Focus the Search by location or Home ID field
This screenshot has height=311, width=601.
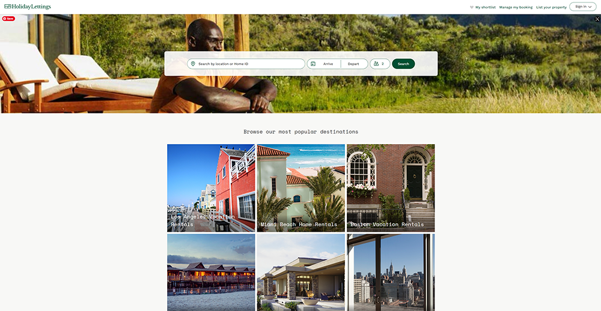point(246,64)
